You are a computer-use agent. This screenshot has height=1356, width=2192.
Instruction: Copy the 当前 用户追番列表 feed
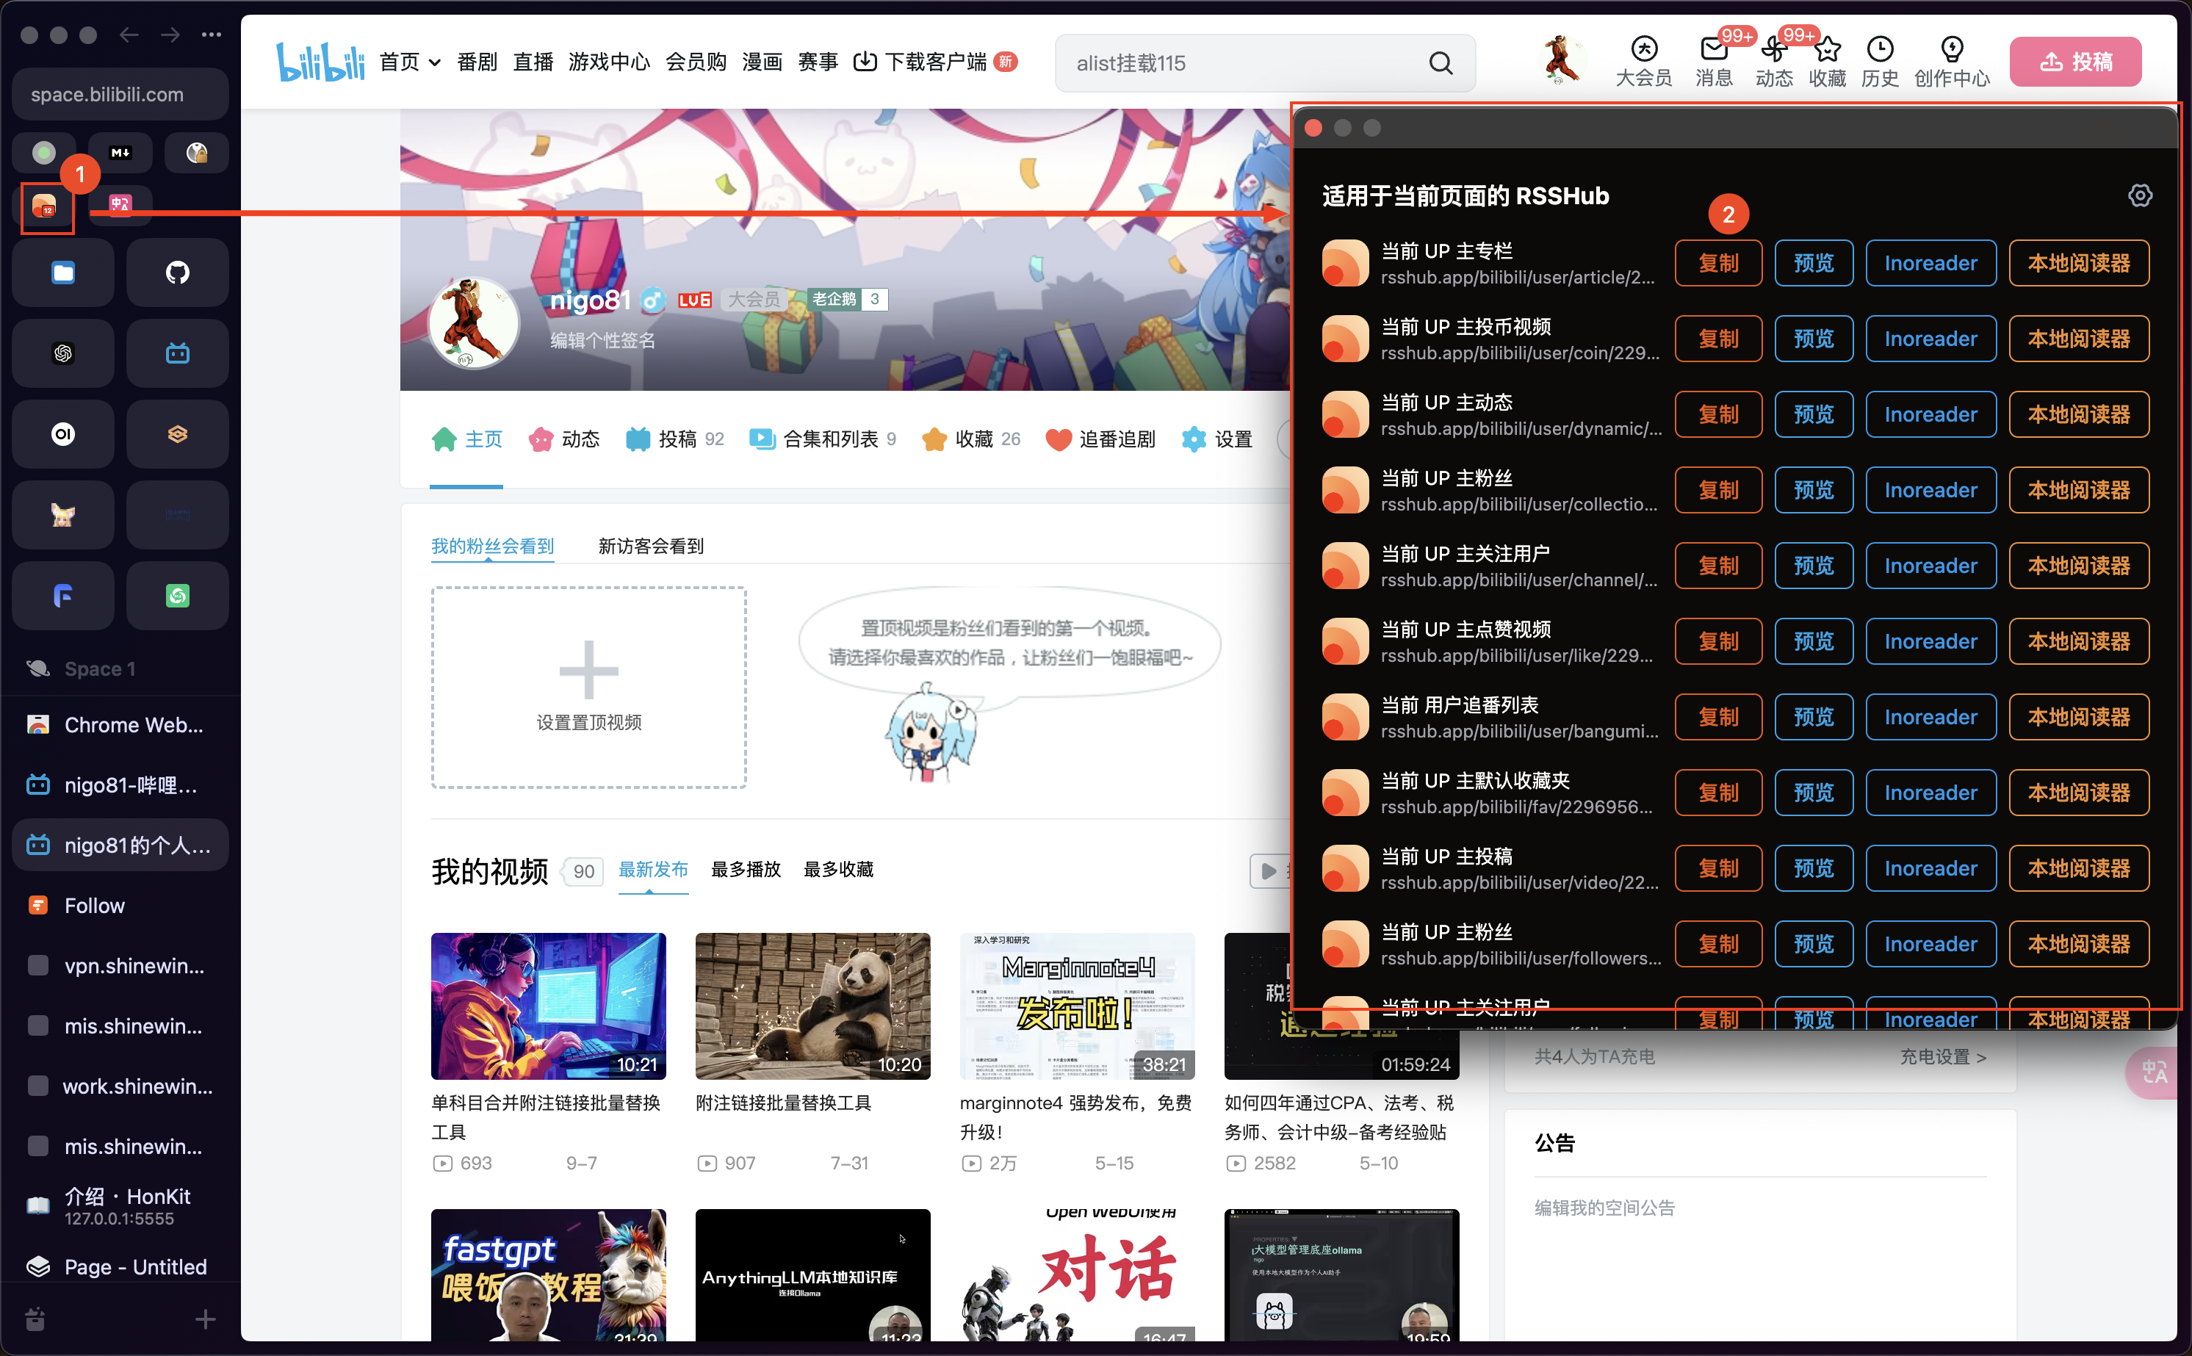coord(1717,718)
